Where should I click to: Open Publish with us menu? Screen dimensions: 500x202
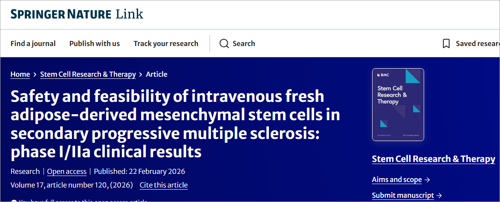pyautogui.click(x=95, y=43)
